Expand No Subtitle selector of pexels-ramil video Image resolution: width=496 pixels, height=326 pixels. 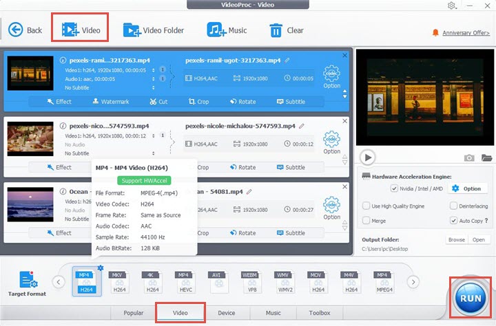pyautogui.click(x=154, y=88)
